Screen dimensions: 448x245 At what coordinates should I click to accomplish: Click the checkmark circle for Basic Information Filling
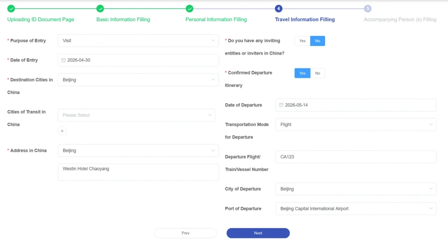click(x=100, y=8)
